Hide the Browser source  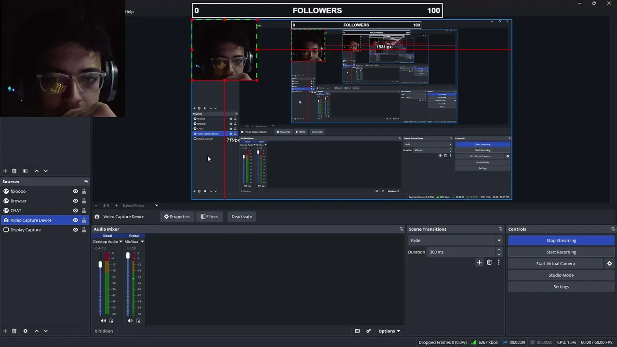coord(75,201)
